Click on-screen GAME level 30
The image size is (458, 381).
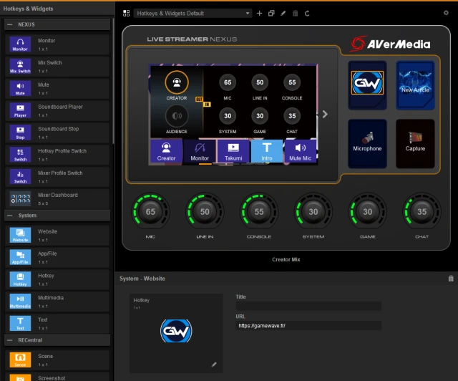(260, 116)
